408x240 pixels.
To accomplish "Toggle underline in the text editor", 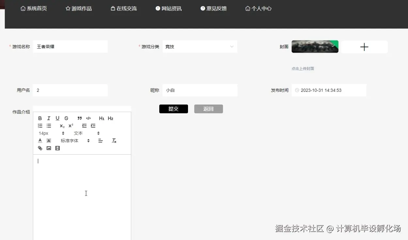I will pos(57,118).
